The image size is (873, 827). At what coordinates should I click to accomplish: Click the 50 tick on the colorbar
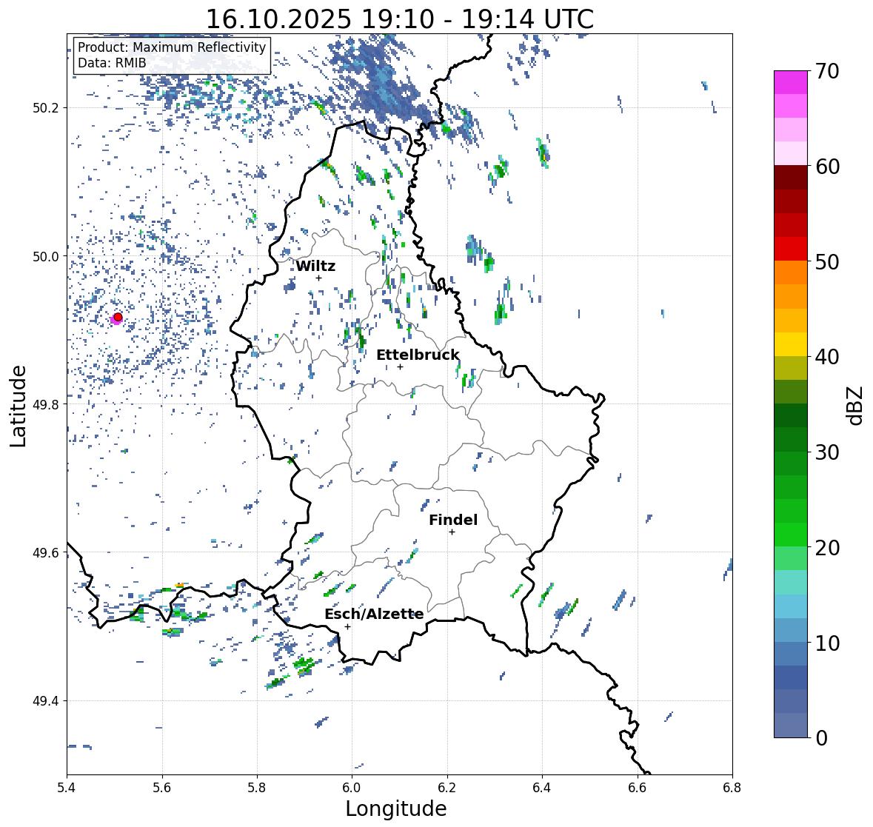pos(827,261)
